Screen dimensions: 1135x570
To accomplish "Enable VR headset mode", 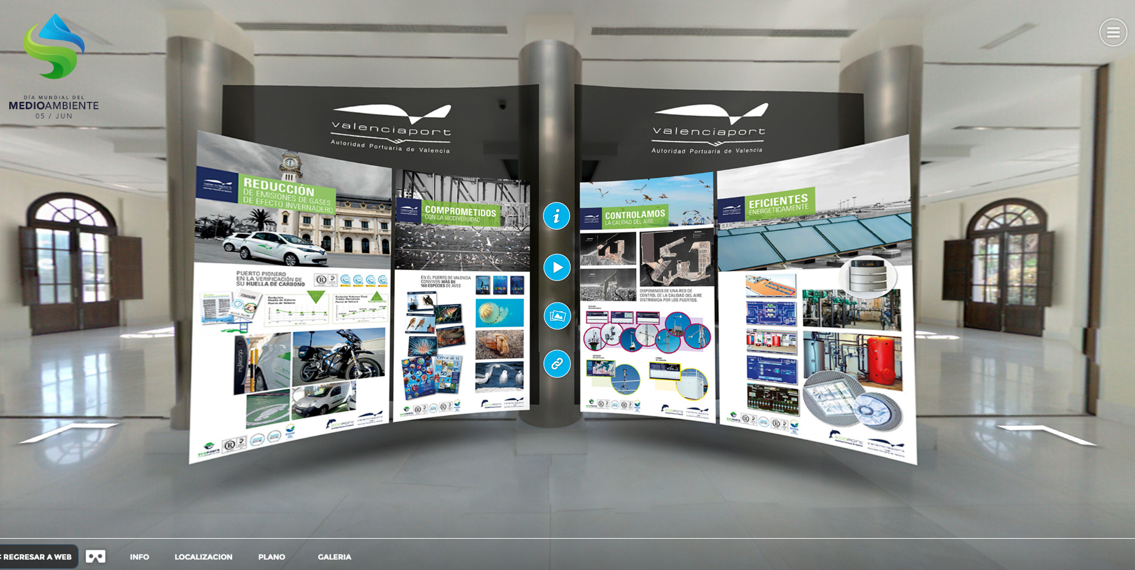I will [x=95, y=557].
